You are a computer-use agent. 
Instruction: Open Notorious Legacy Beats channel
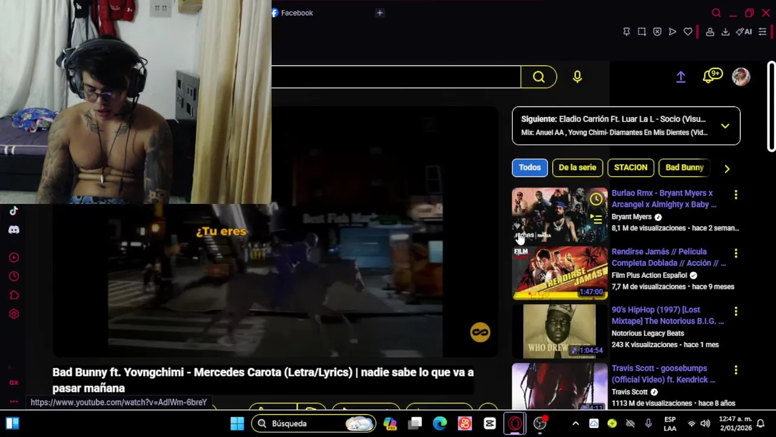click(x=647, y=333)
